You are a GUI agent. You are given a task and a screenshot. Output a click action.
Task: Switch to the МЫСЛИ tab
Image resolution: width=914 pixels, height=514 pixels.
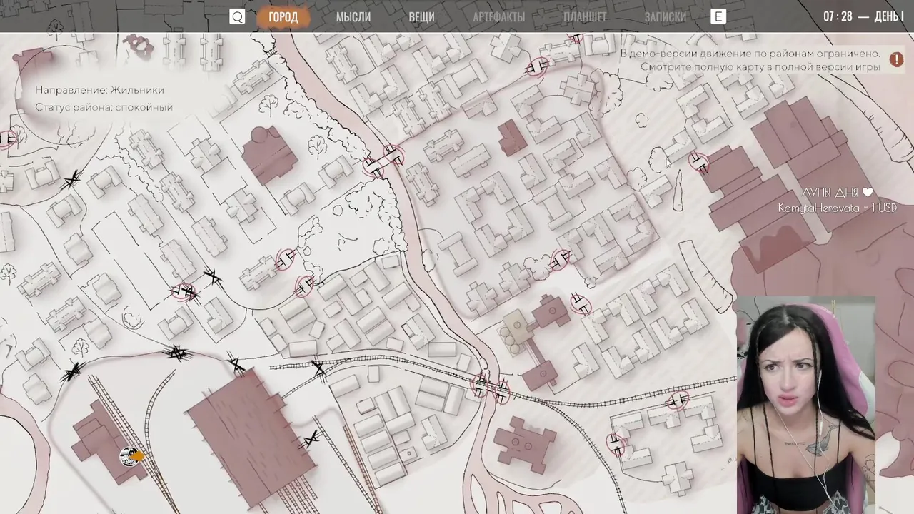coord(353,17)
